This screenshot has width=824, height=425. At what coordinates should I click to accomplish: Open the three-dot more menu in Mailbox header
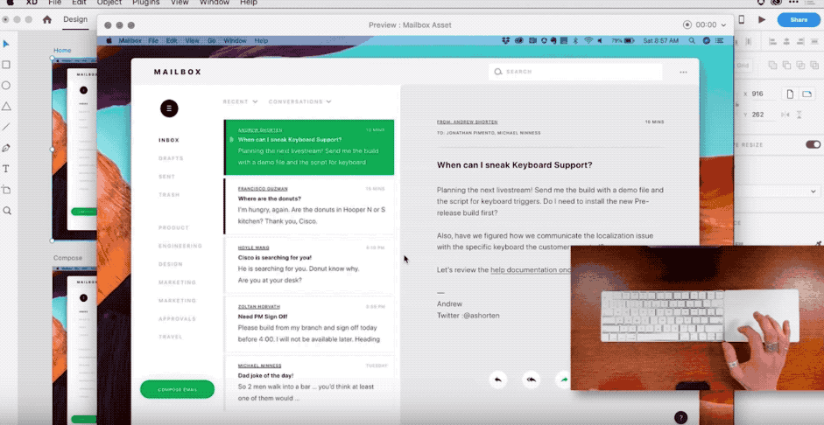[683, 73]
